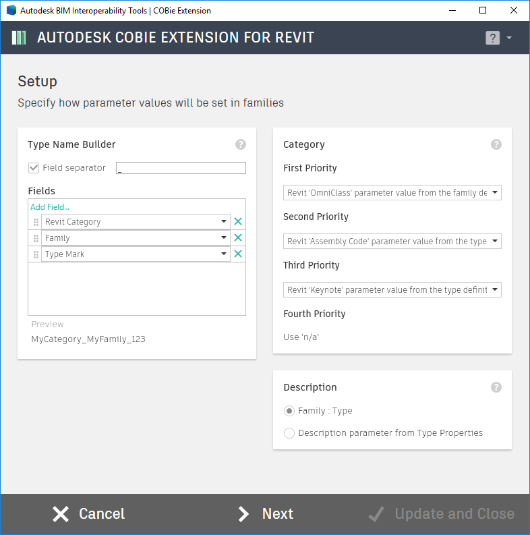Maximize the COBie Extension window
The image size is (530, 535).
point(483,10)
